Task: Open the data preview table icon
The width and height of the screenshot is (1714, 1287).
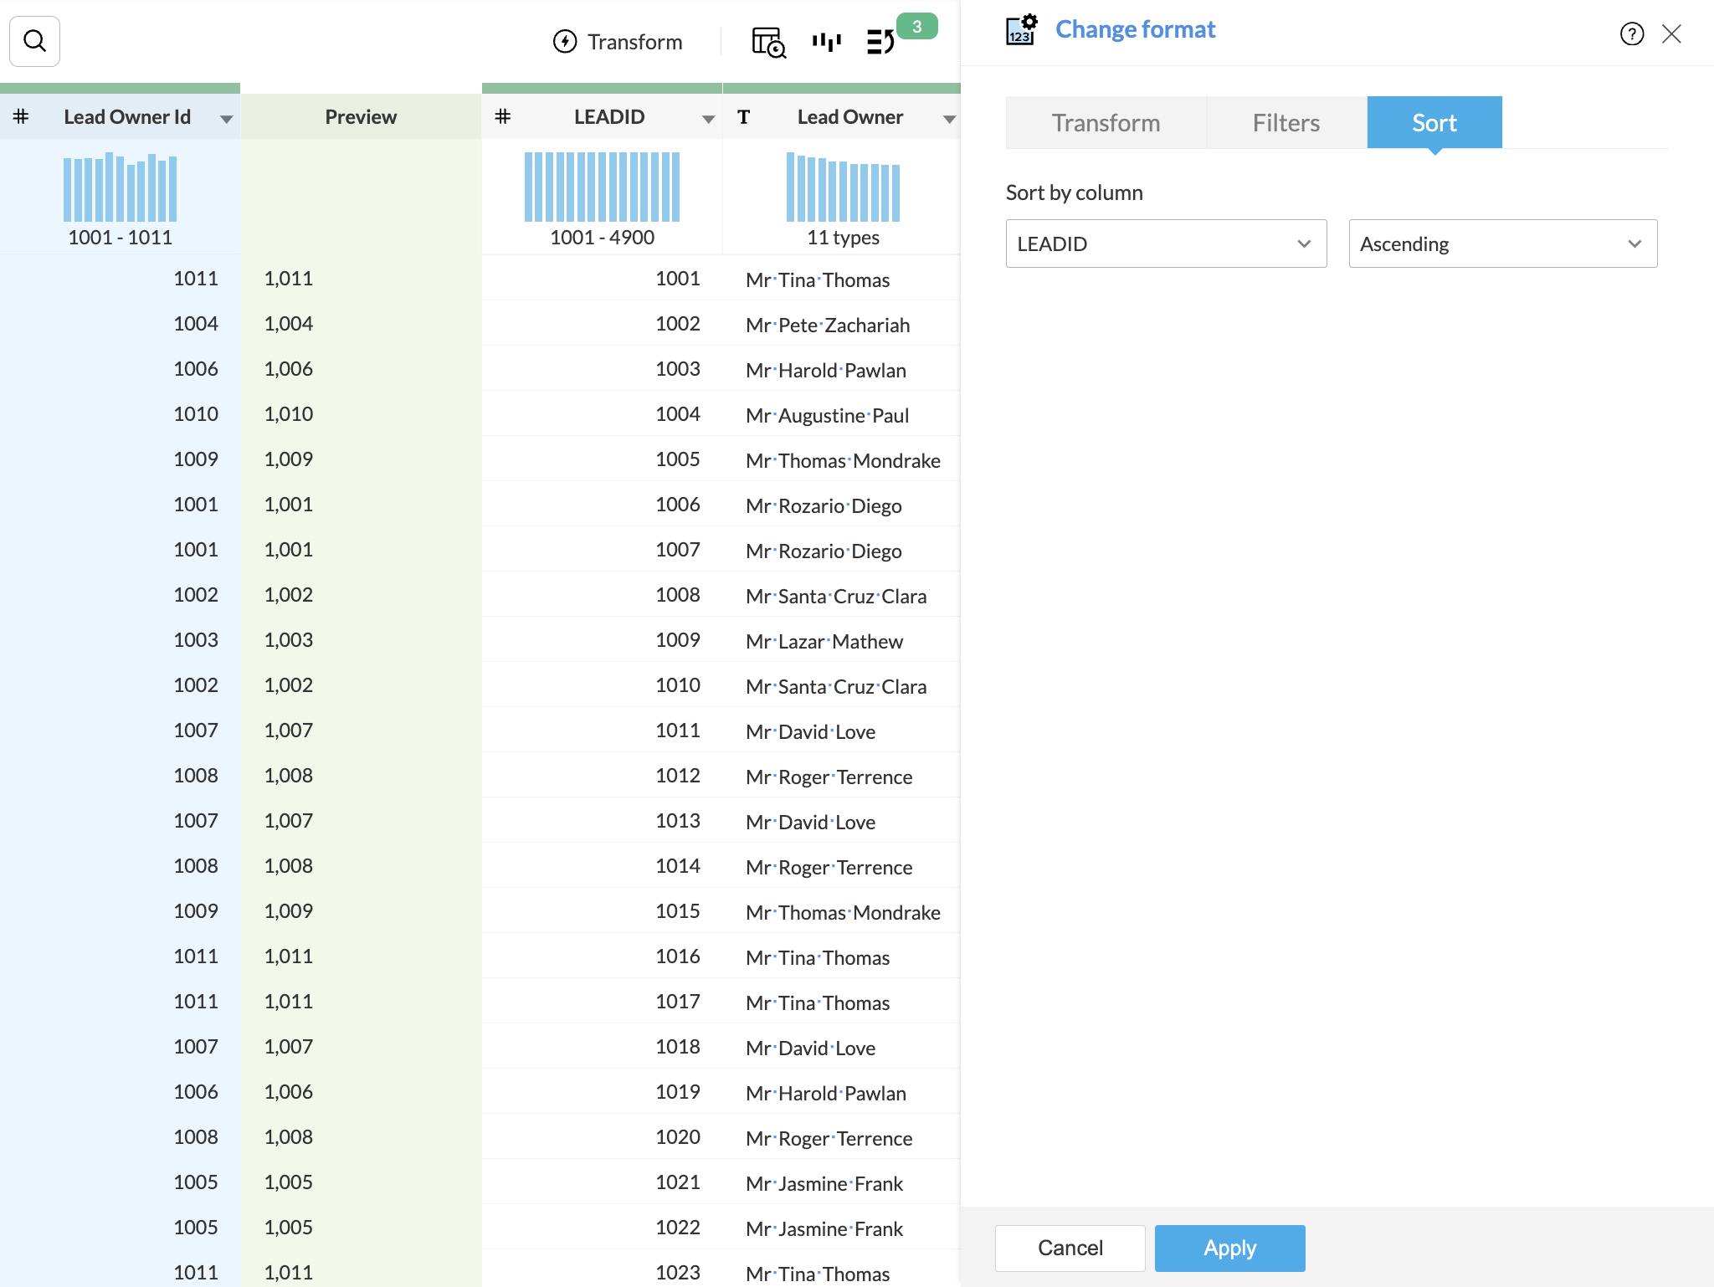Action: pos(767,42)
